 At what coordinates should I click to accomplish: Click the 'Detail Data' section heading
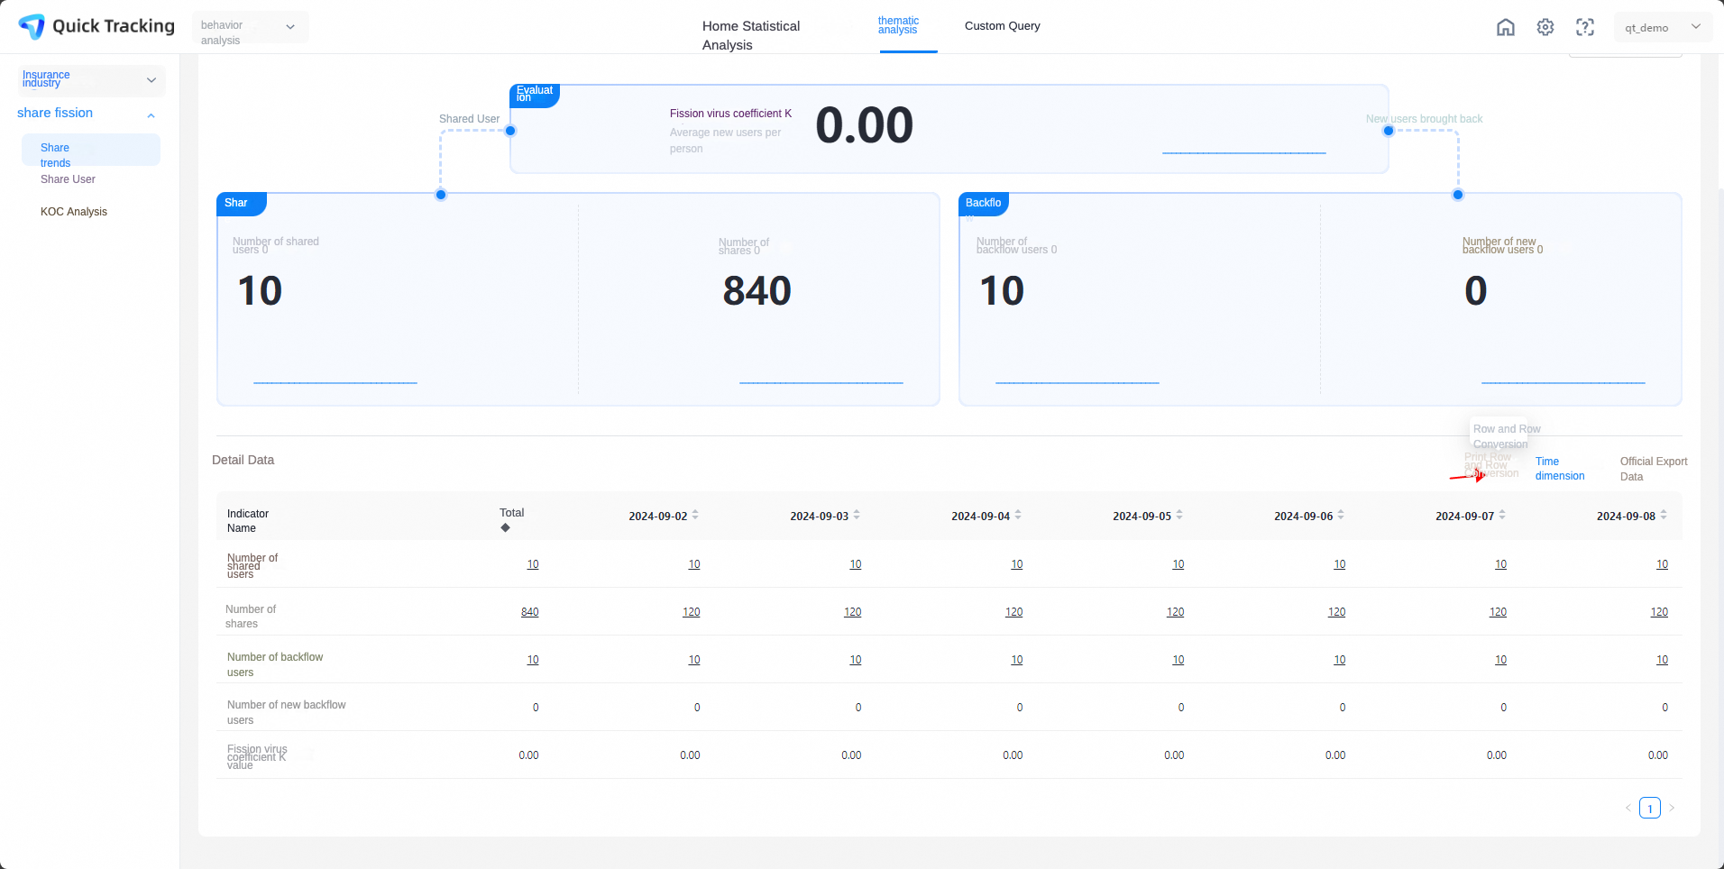(243, 460)
